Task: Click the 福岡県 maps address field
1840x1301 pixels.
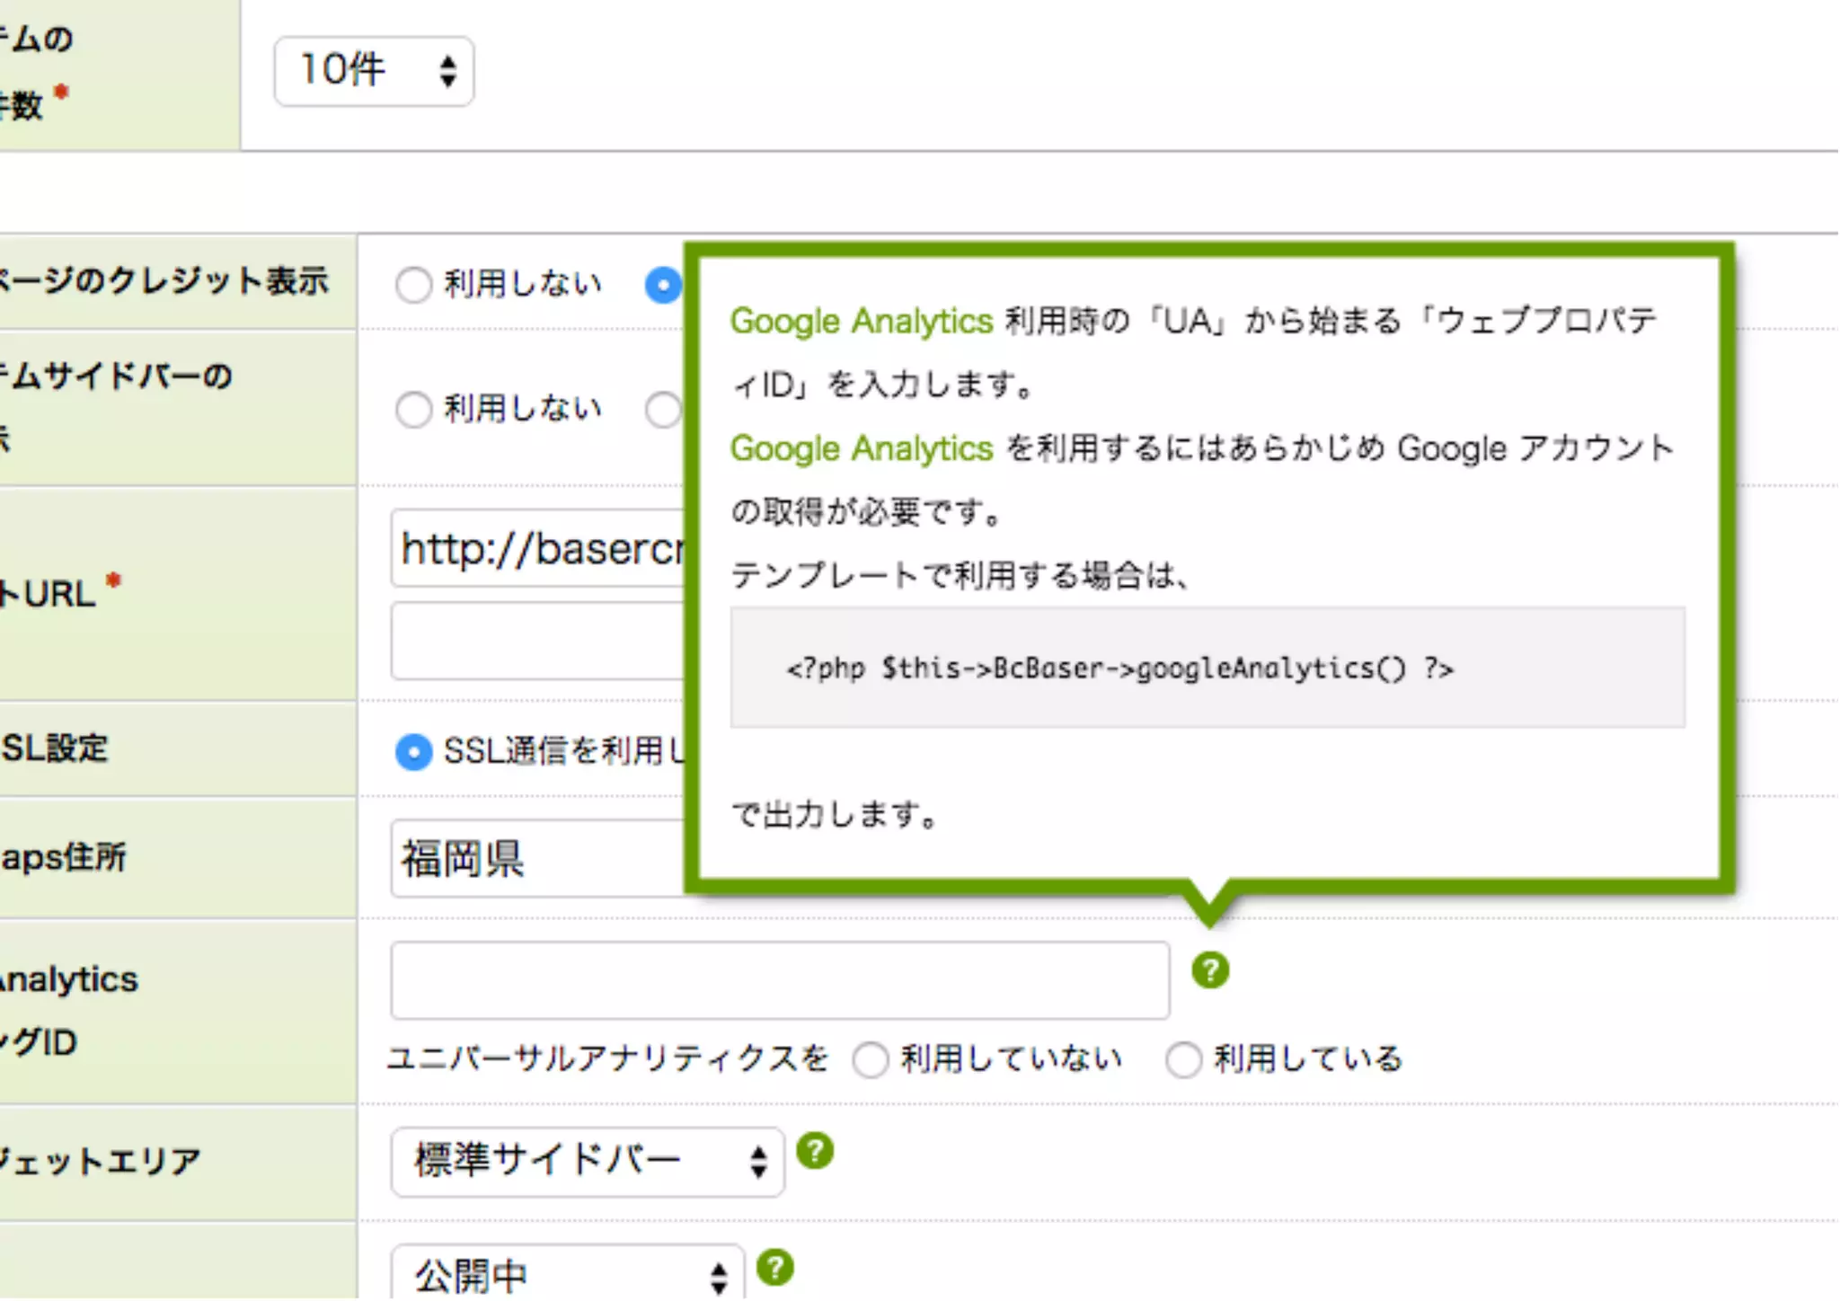Action: click(537, 858)
